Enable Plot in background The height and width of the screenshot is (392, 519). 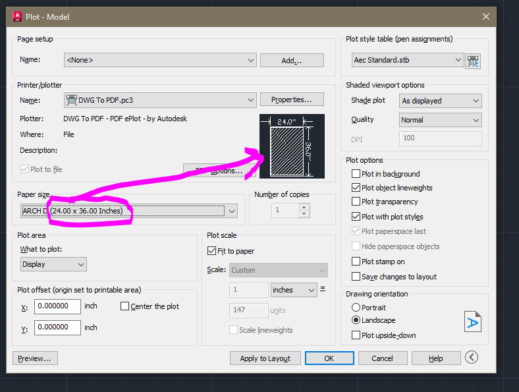point(356,174)
